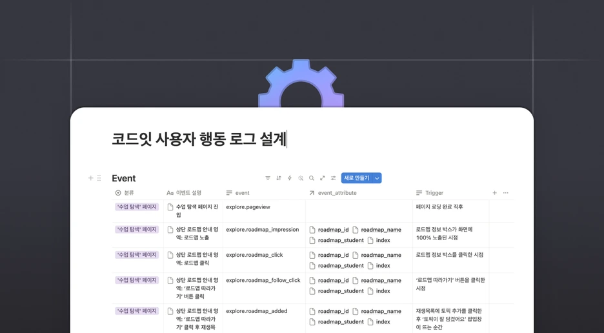The width and height of the screenshot is (604, 333).
Task: Open index relation in the explore.roadmap_added row
Action: [x=379, y=322]
